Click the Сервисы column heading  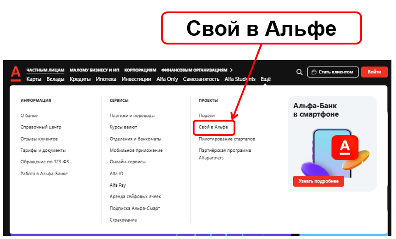(x=119, y=100)
